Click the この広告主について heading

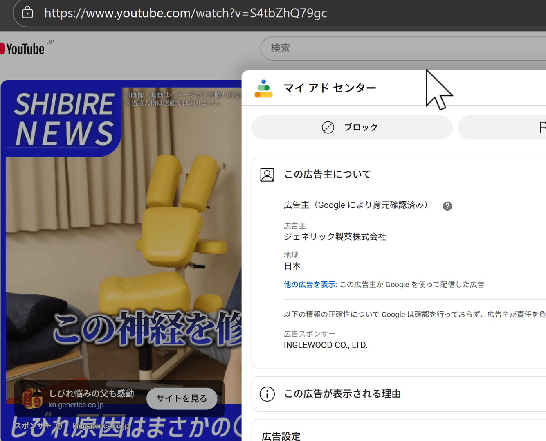[x=327, y=175]
